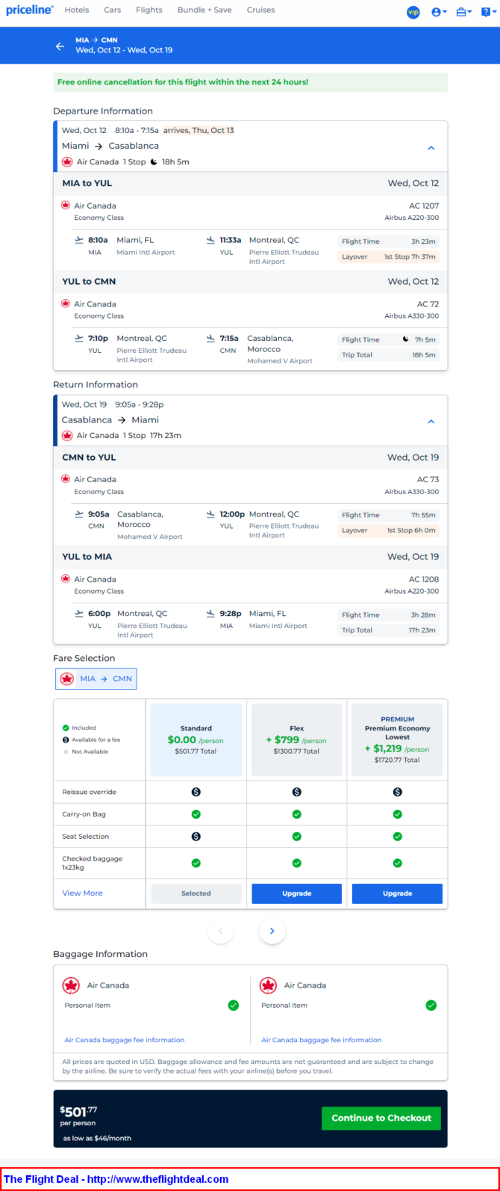Open the Cruises menu item
Image resolution: width=500 pixels, height=1191 pixels.
click(260, 10)
